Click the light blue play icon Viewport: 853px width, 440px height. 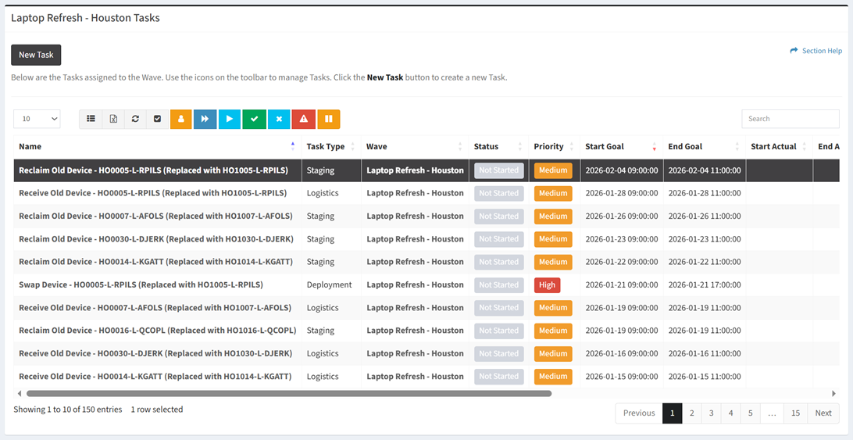(229, 119)
